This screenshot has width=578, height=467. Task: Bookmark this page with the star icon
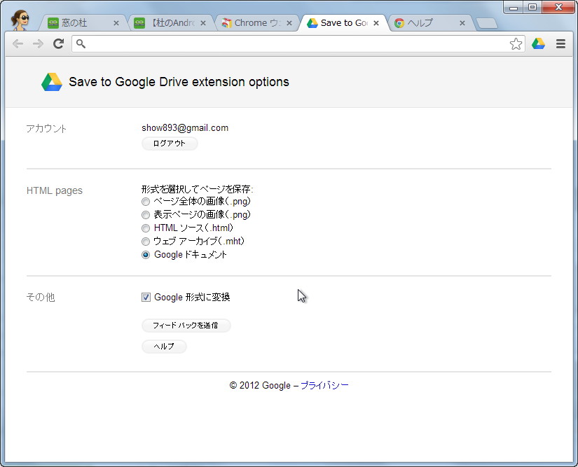[516, 44]
